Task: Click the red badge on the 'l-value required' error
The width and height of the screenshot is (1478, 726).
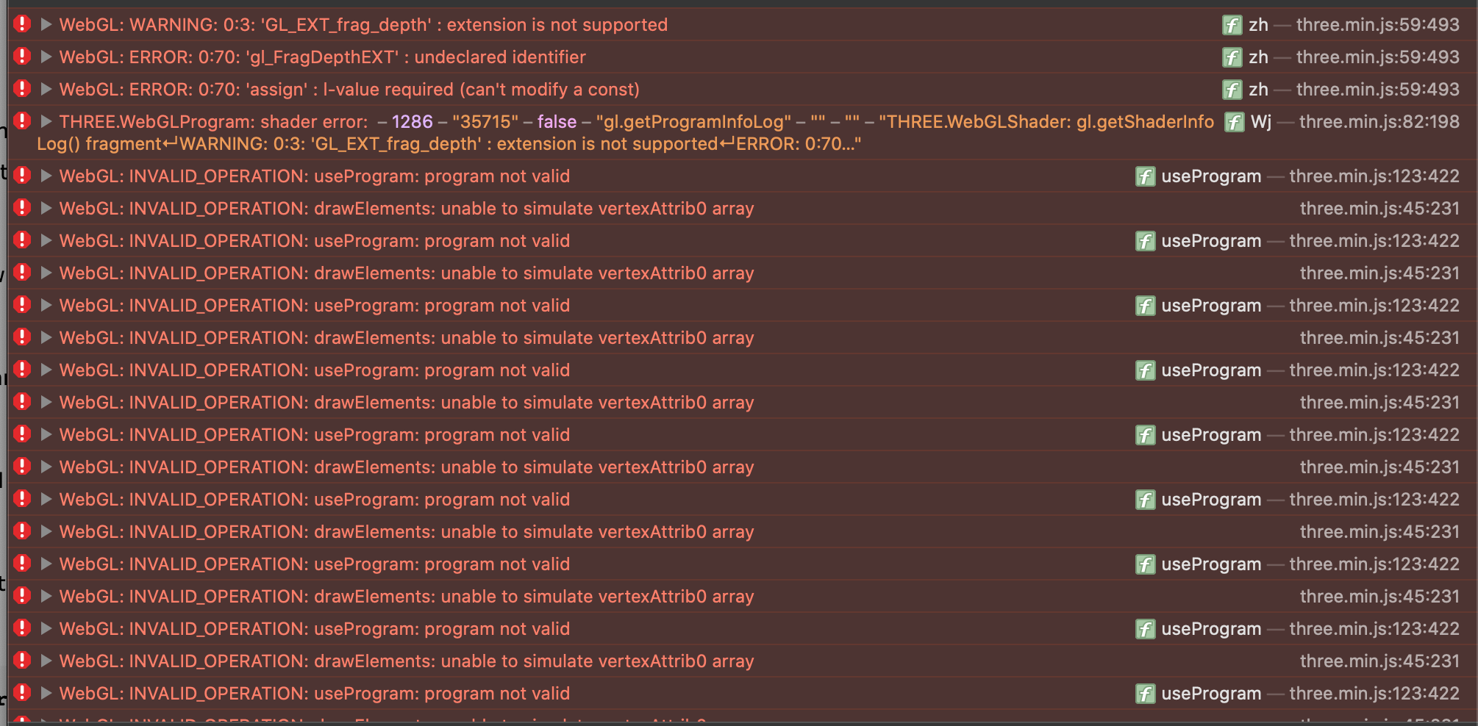Action: pos(22,89)
